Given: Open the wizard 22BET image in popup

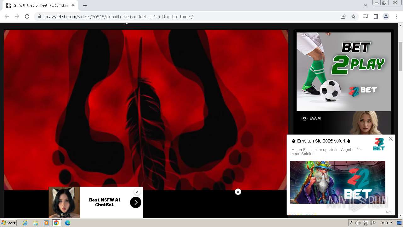Looking at the screenshot, I should 338,182.
